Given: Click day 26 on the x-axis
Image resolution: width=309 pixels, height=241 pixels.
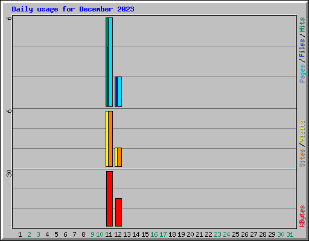Looking at the screenshot, I should 244,234.
